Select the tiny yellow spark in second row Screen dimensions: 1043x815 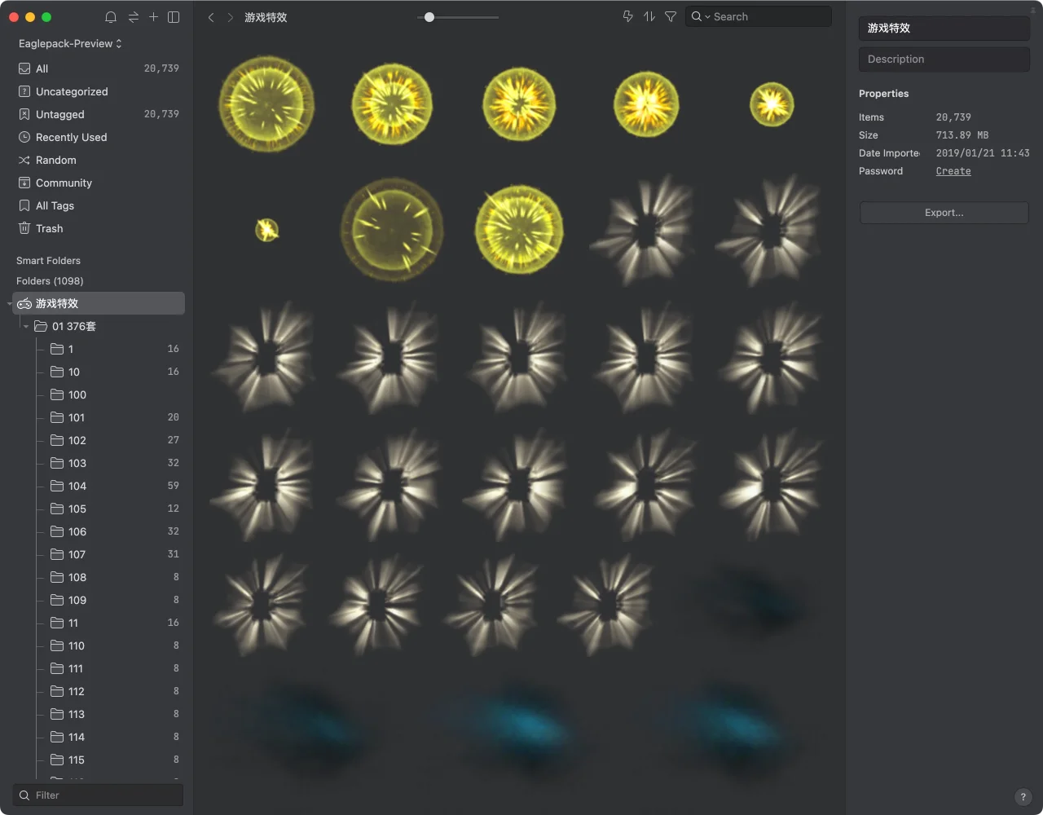pos(266,230)
